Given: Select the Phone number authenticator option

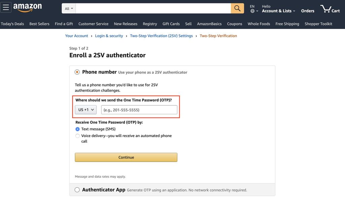Looking at the screenshot, I should point(77,72).
